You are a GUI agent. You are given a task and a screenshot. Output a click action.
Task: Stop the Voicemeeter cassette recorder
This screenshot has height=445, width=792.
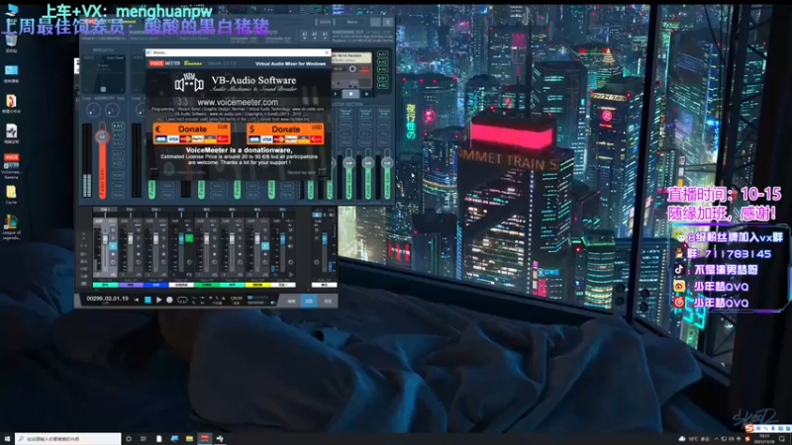(x=350, y=94)
